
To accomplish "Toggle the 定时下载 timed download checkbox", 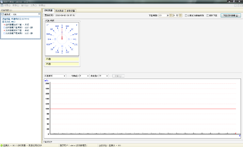I will [x=208, y=15].
